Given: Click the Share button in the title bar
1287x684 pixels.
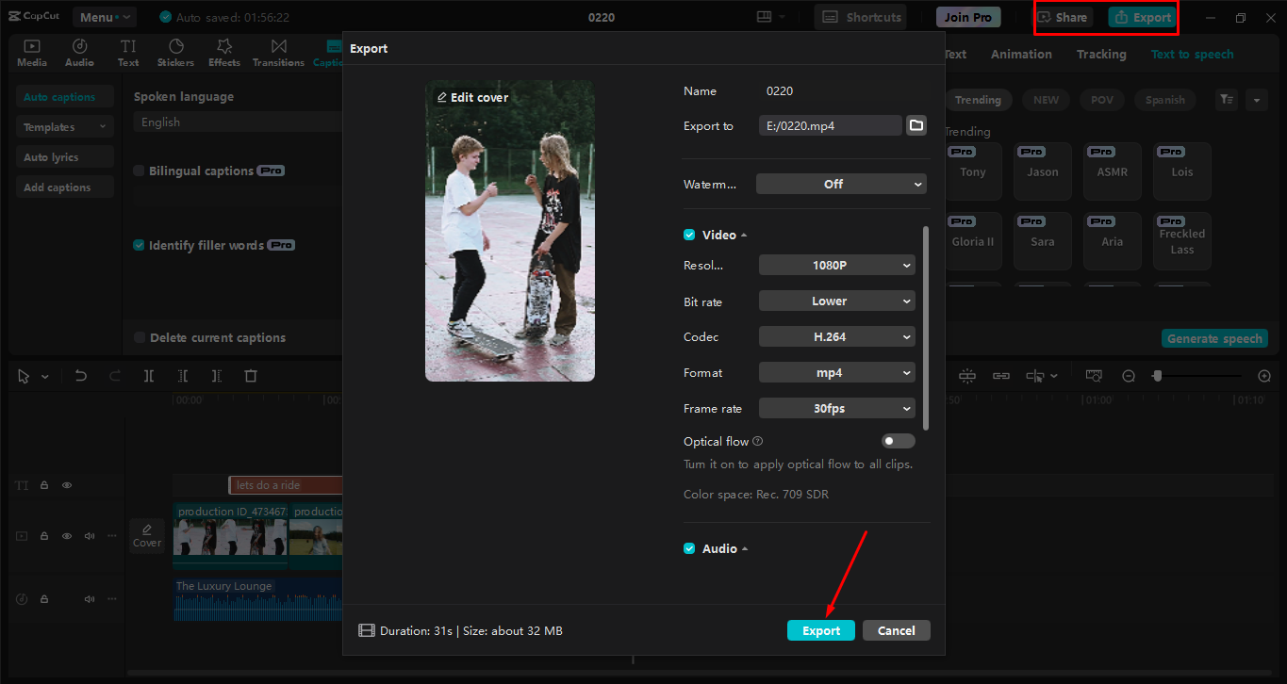Looking at the screenshot, I should click(x=1063, y=17).
